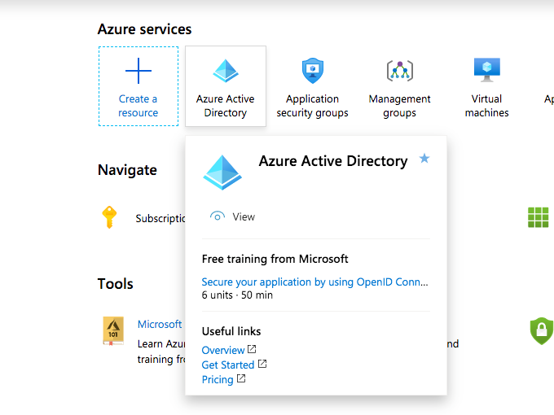Click the Create a resource plus icon

click(x=138, y=71)
